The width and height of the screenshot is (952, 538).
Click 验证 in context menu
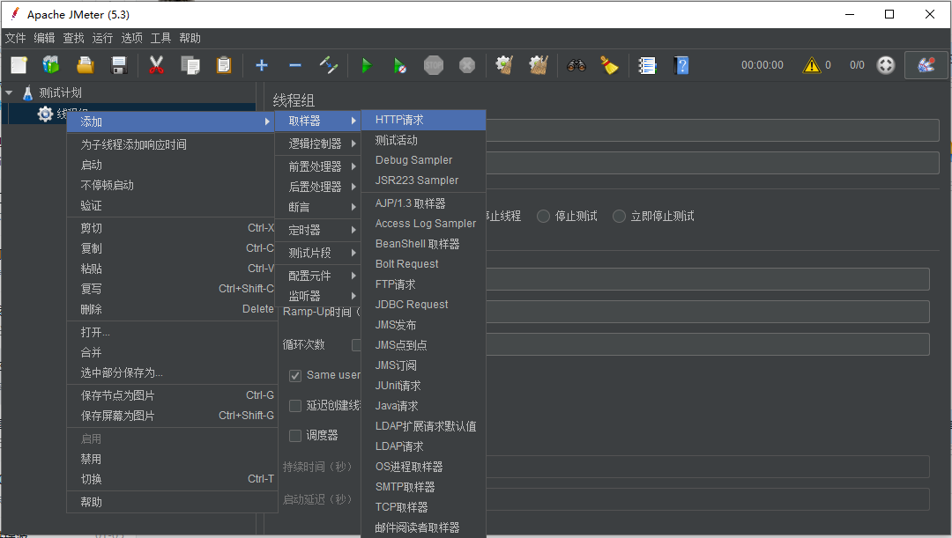click(171, 206)
